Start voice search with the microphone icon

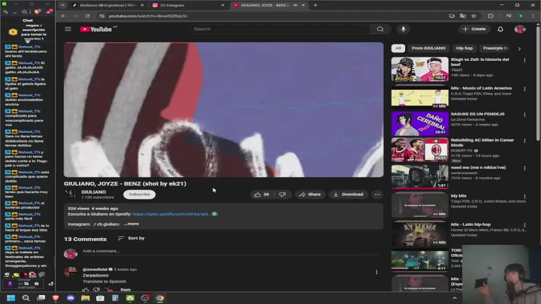tap(403, 29)
